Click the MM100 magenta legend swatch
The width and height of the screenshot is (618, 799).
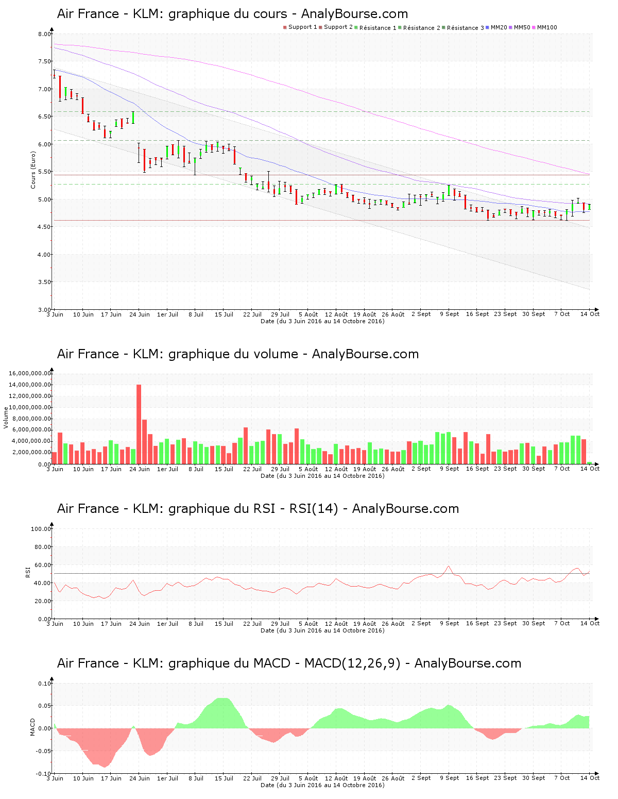pos(534,27)
